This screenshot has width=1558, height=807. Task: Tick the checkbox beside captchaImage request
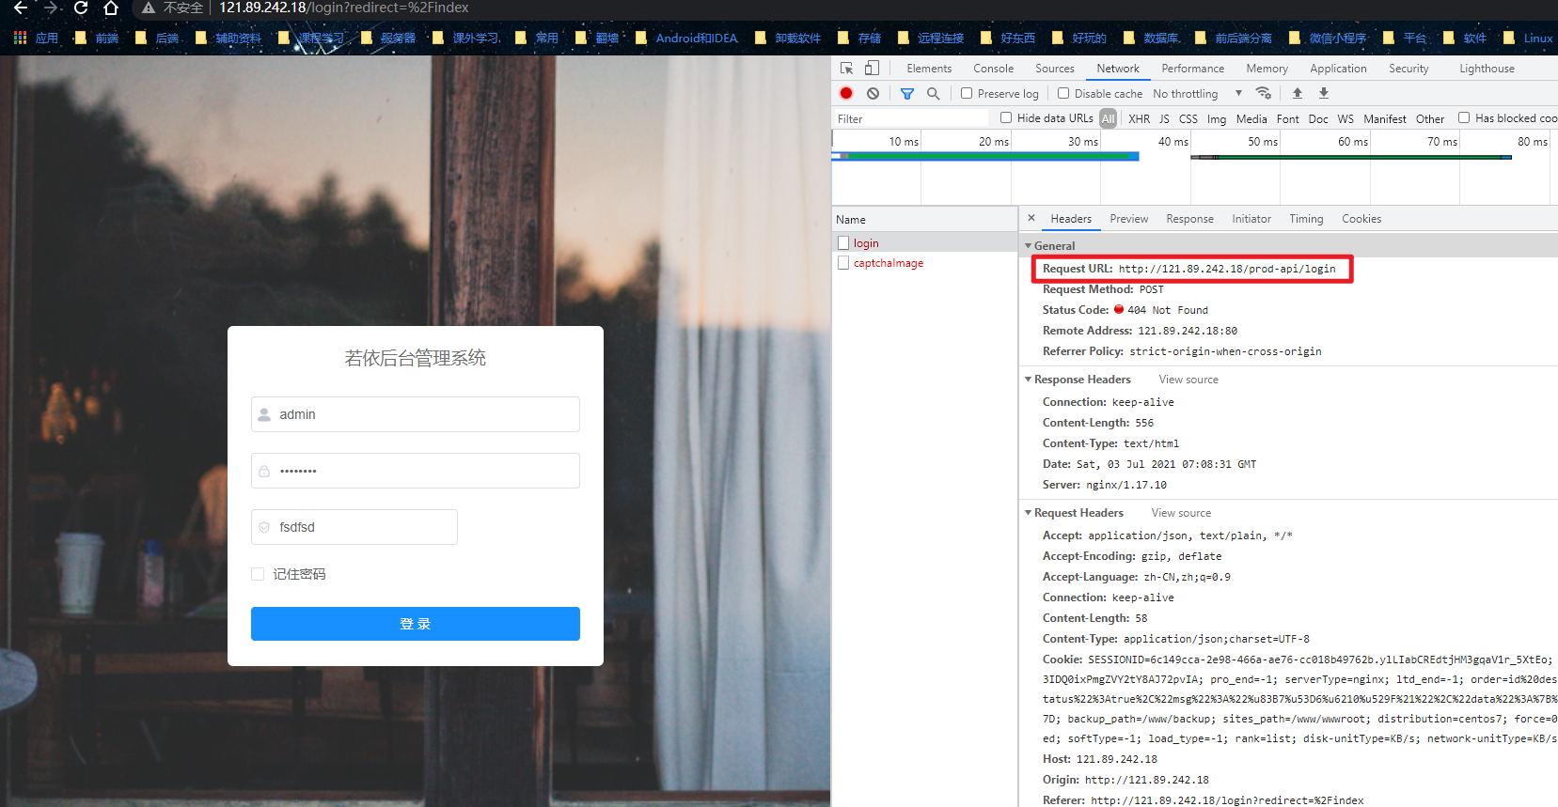(x=843, y=263)
